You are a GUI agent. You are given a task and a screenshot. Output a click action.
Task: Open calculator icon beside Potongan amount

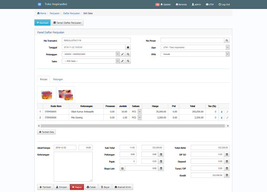coord(161,154)
